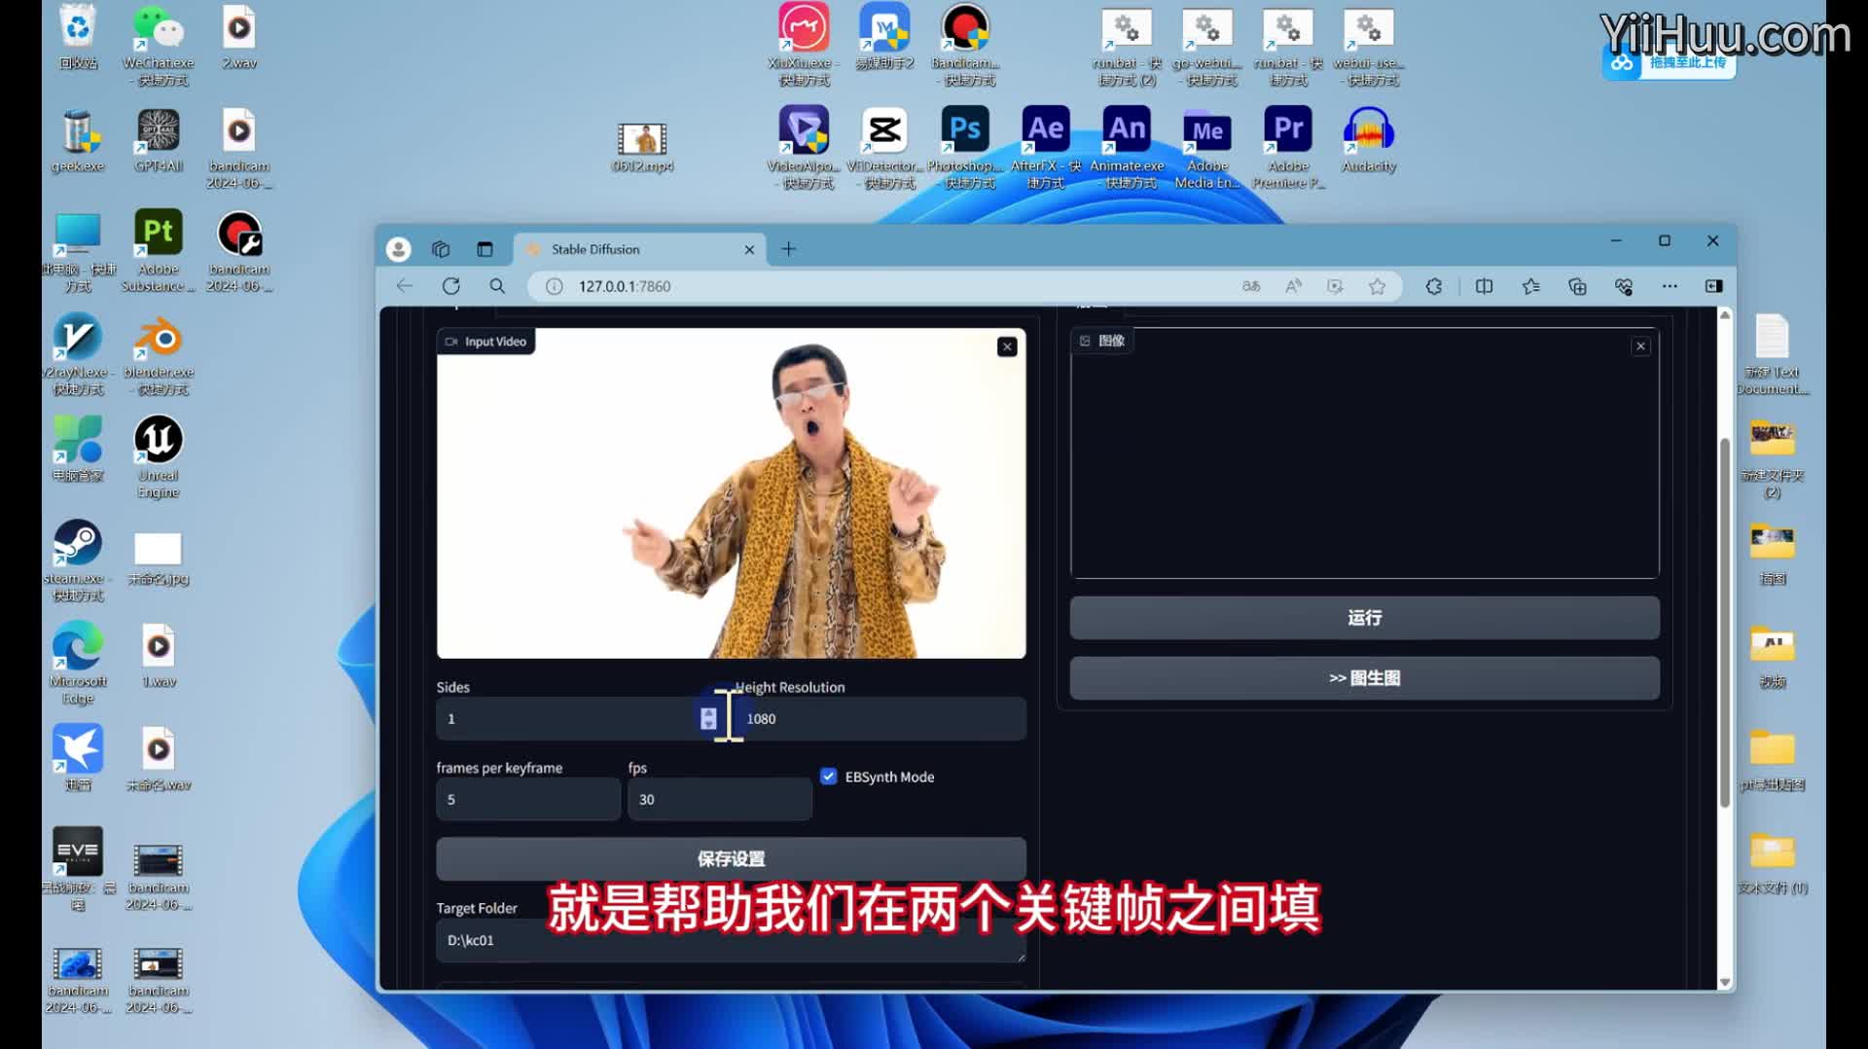The width and height of the screenshot is (1868, 1049).
Task: Launch Photoshop desktop shortcut
Action: (x=965, y=147)
